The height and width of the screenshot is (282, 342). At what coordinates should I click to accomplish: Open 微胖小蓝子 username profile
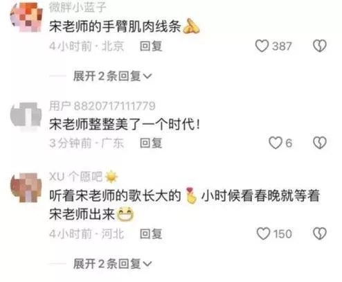(78, 7)
